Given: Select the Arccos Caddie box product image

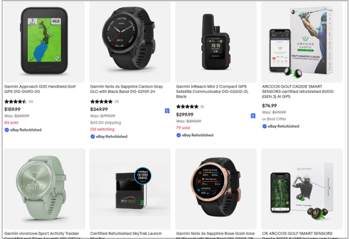Looking at the screenshot, I should [302, 42].
